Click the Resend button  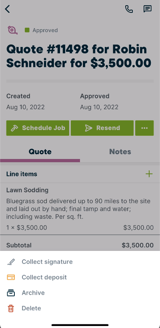point(102,128)
